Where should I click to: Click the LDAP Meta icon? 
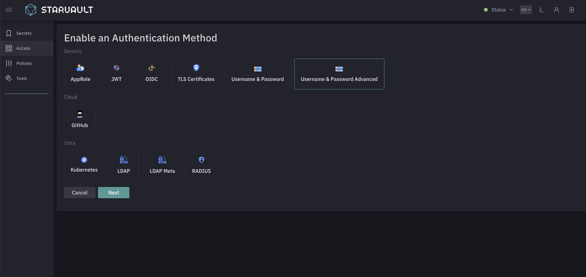click(162, 160)
